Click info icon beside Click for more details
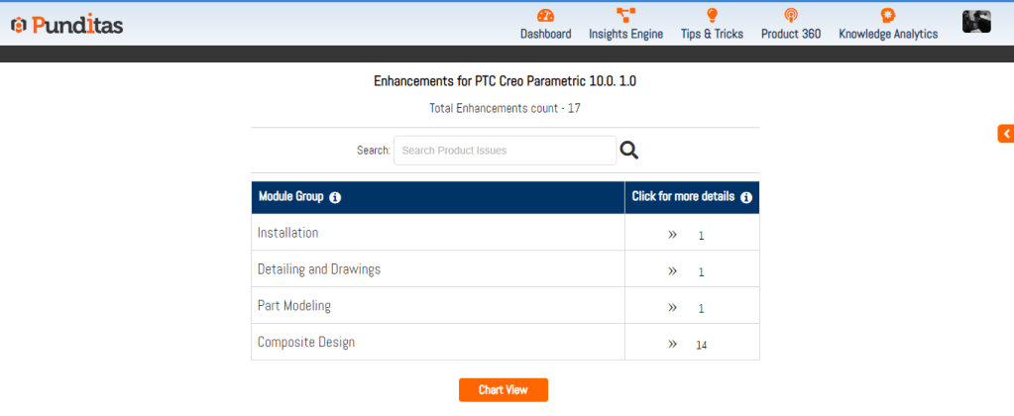The width and height of the screenshot is (1014, 416). click(746, 197)
